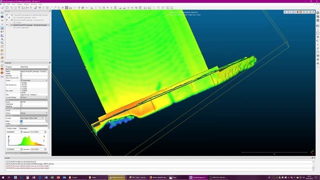Toggle checkbox of vertices.segmented tree item

(12, 27)
